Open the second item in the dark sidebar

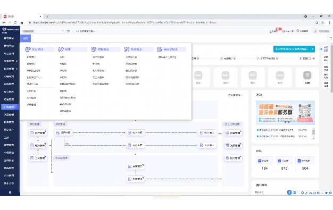(9, 46)
